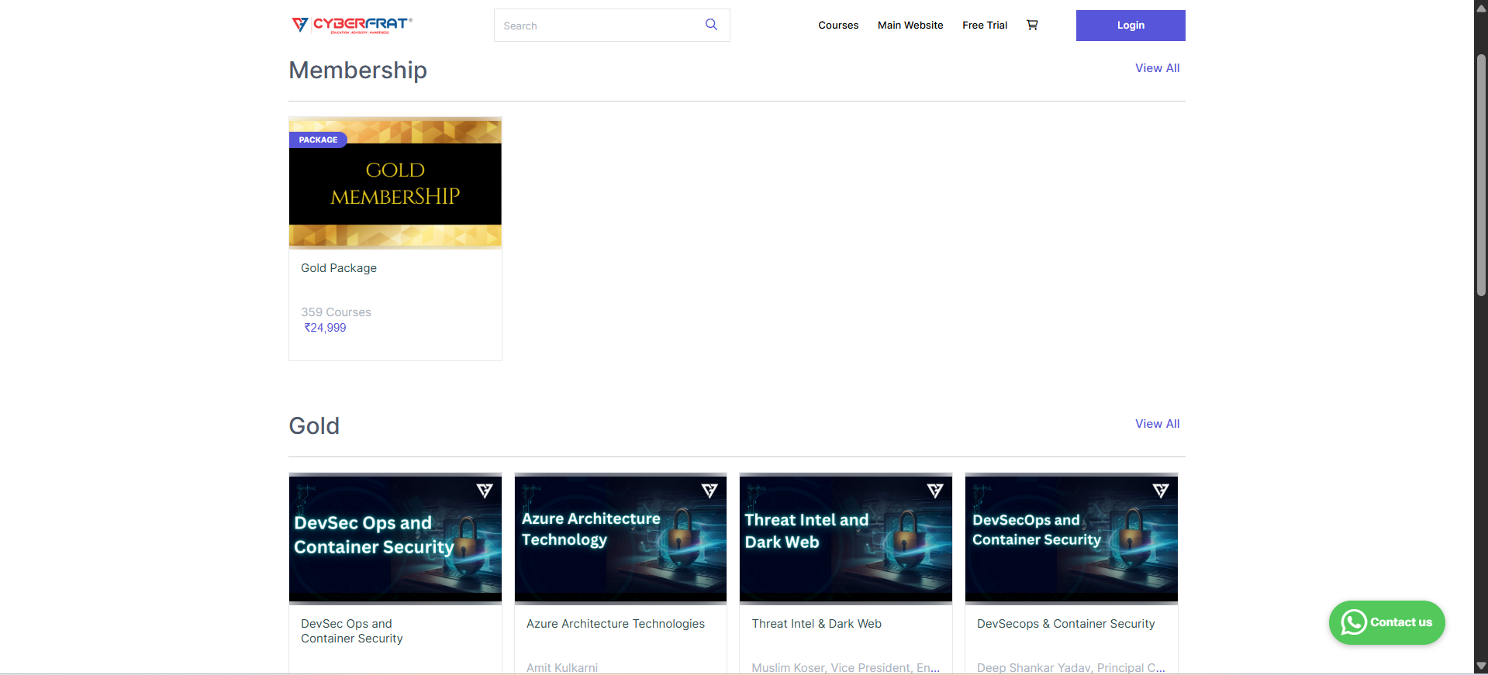This screenshot has width=1488, height=675.
Task: View All in Gold section
Action: click(x=1157, y=424)
